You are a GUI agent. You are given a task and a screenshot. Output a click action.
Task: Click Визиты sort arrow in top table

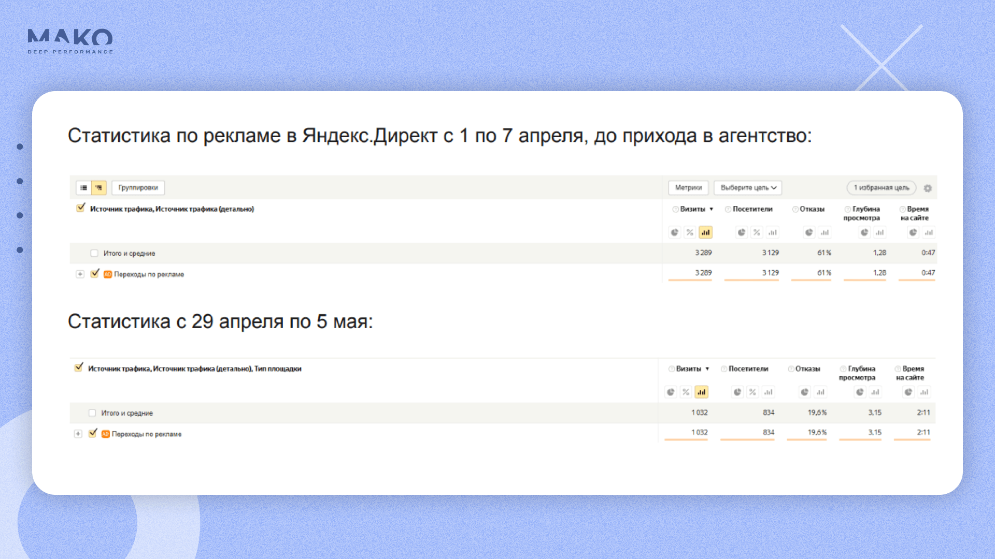pyautogui.click(x=711, y=209)
